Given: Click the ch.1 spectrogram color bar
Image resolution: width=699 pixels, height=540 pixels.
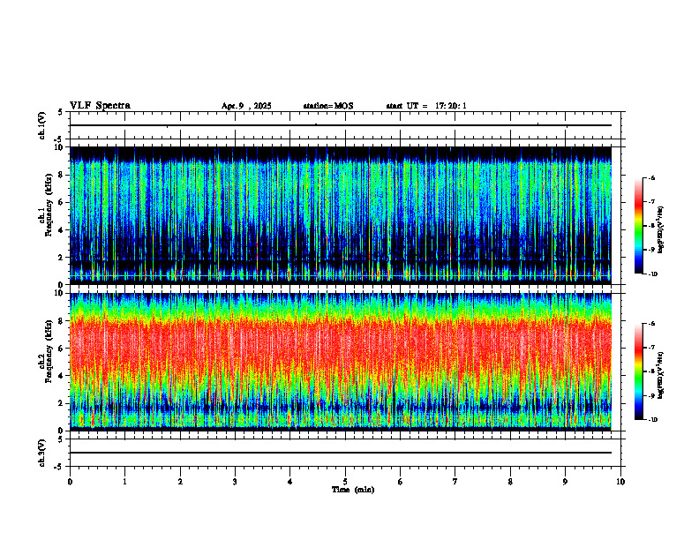Looking at the screenshot, I should pyautogui.click(x=638, y=226).
